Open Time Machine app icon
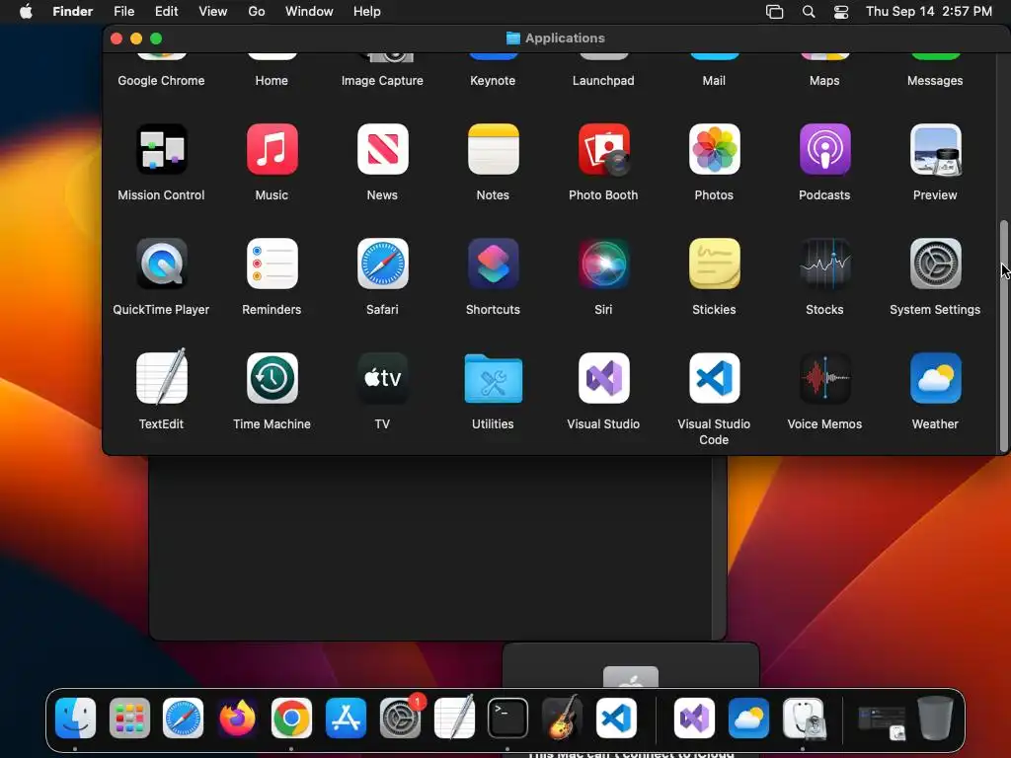Screen dimensions: 1011x758 (x=272, y=378)
